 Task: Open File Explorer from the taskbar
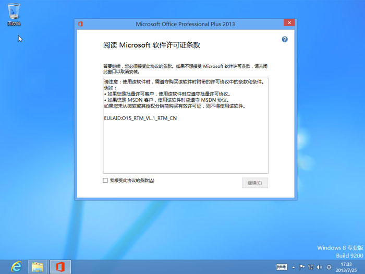pos(38,267)
